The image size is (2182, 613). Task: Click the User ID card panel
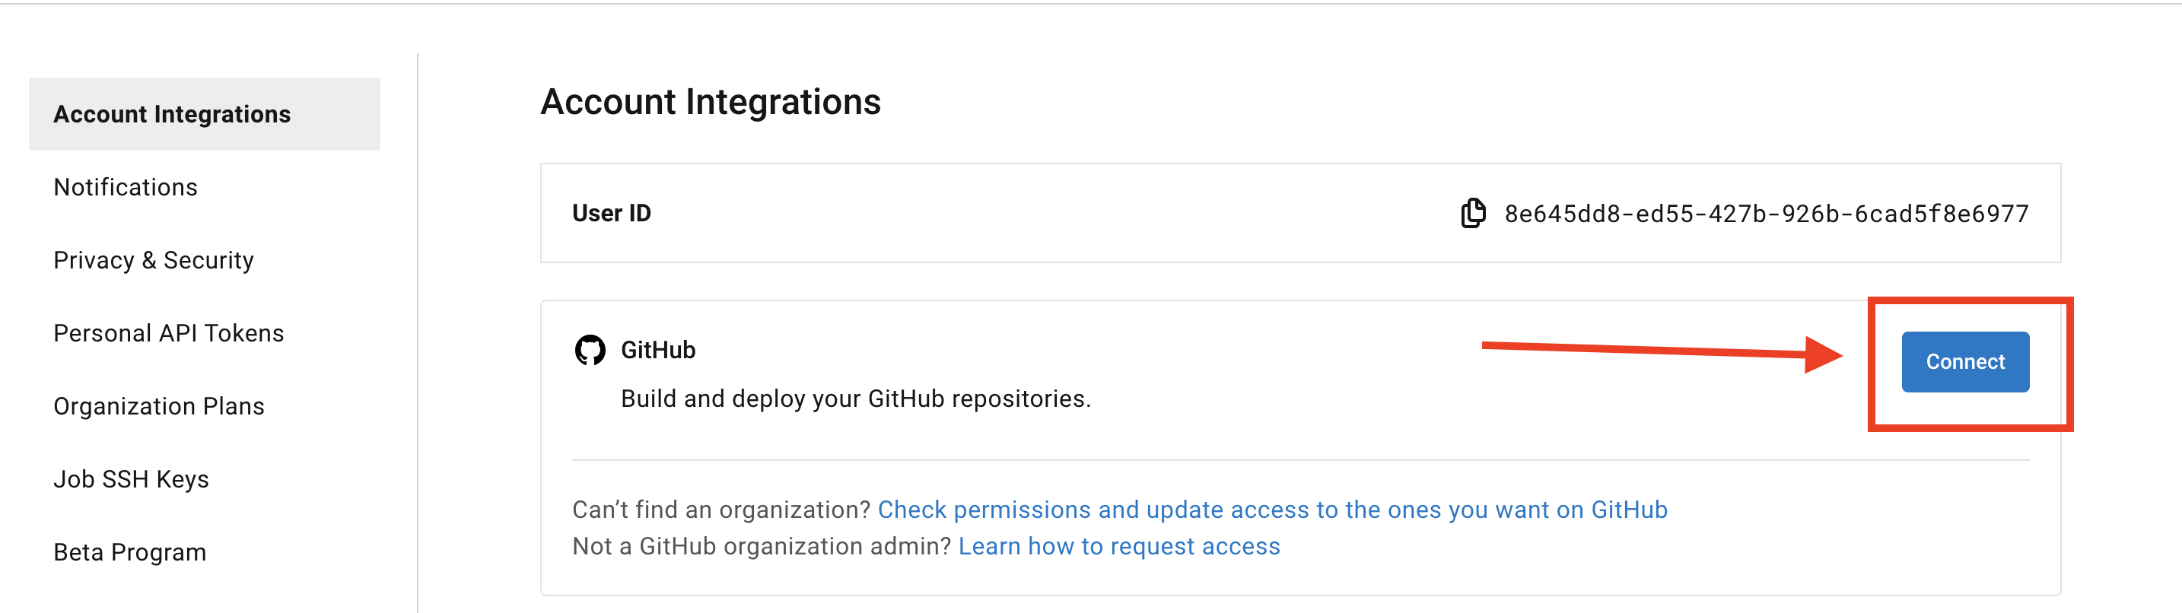pos(1300,214)
